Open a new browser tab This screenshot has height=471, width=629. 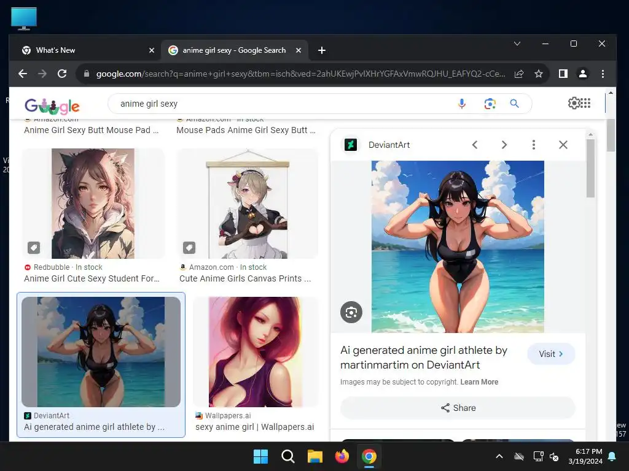point(322,50)
